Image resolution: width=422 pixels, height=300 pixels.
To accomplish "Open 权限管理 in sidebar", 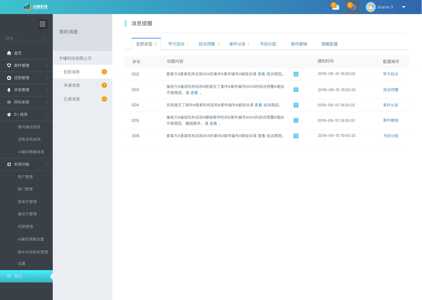I will tap(25, 226).
